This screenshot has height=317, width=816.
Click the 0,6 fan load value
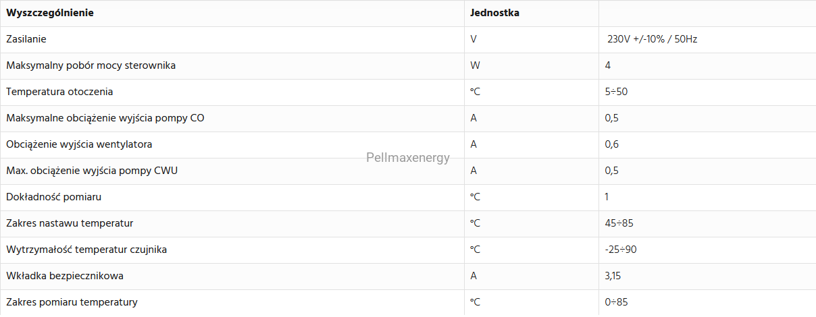(612, 144)
